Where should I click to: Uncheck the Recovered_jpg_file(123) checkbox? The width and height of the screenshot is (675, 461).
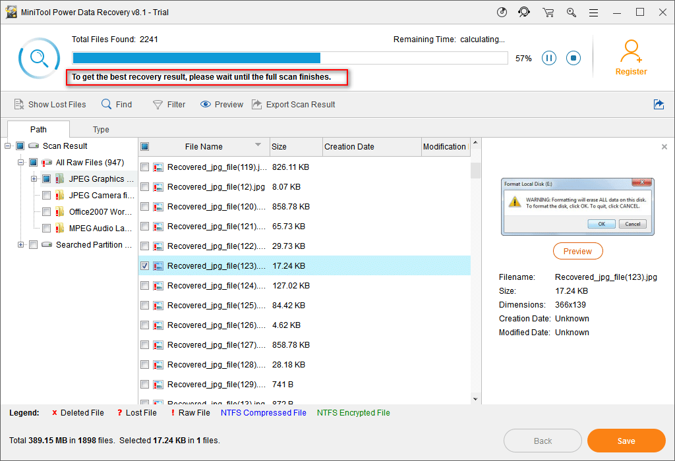click(145, 266)
